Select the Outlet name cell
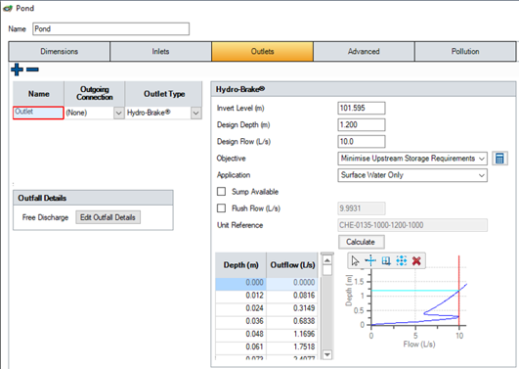Viewport: 519px width, 369px height. click(38, 113)
